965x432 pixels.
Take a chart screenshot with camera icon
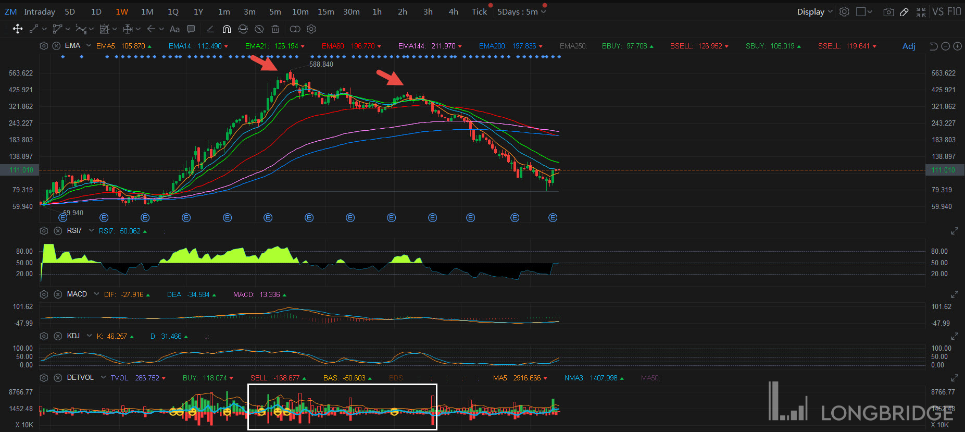[x=888, y=12]
